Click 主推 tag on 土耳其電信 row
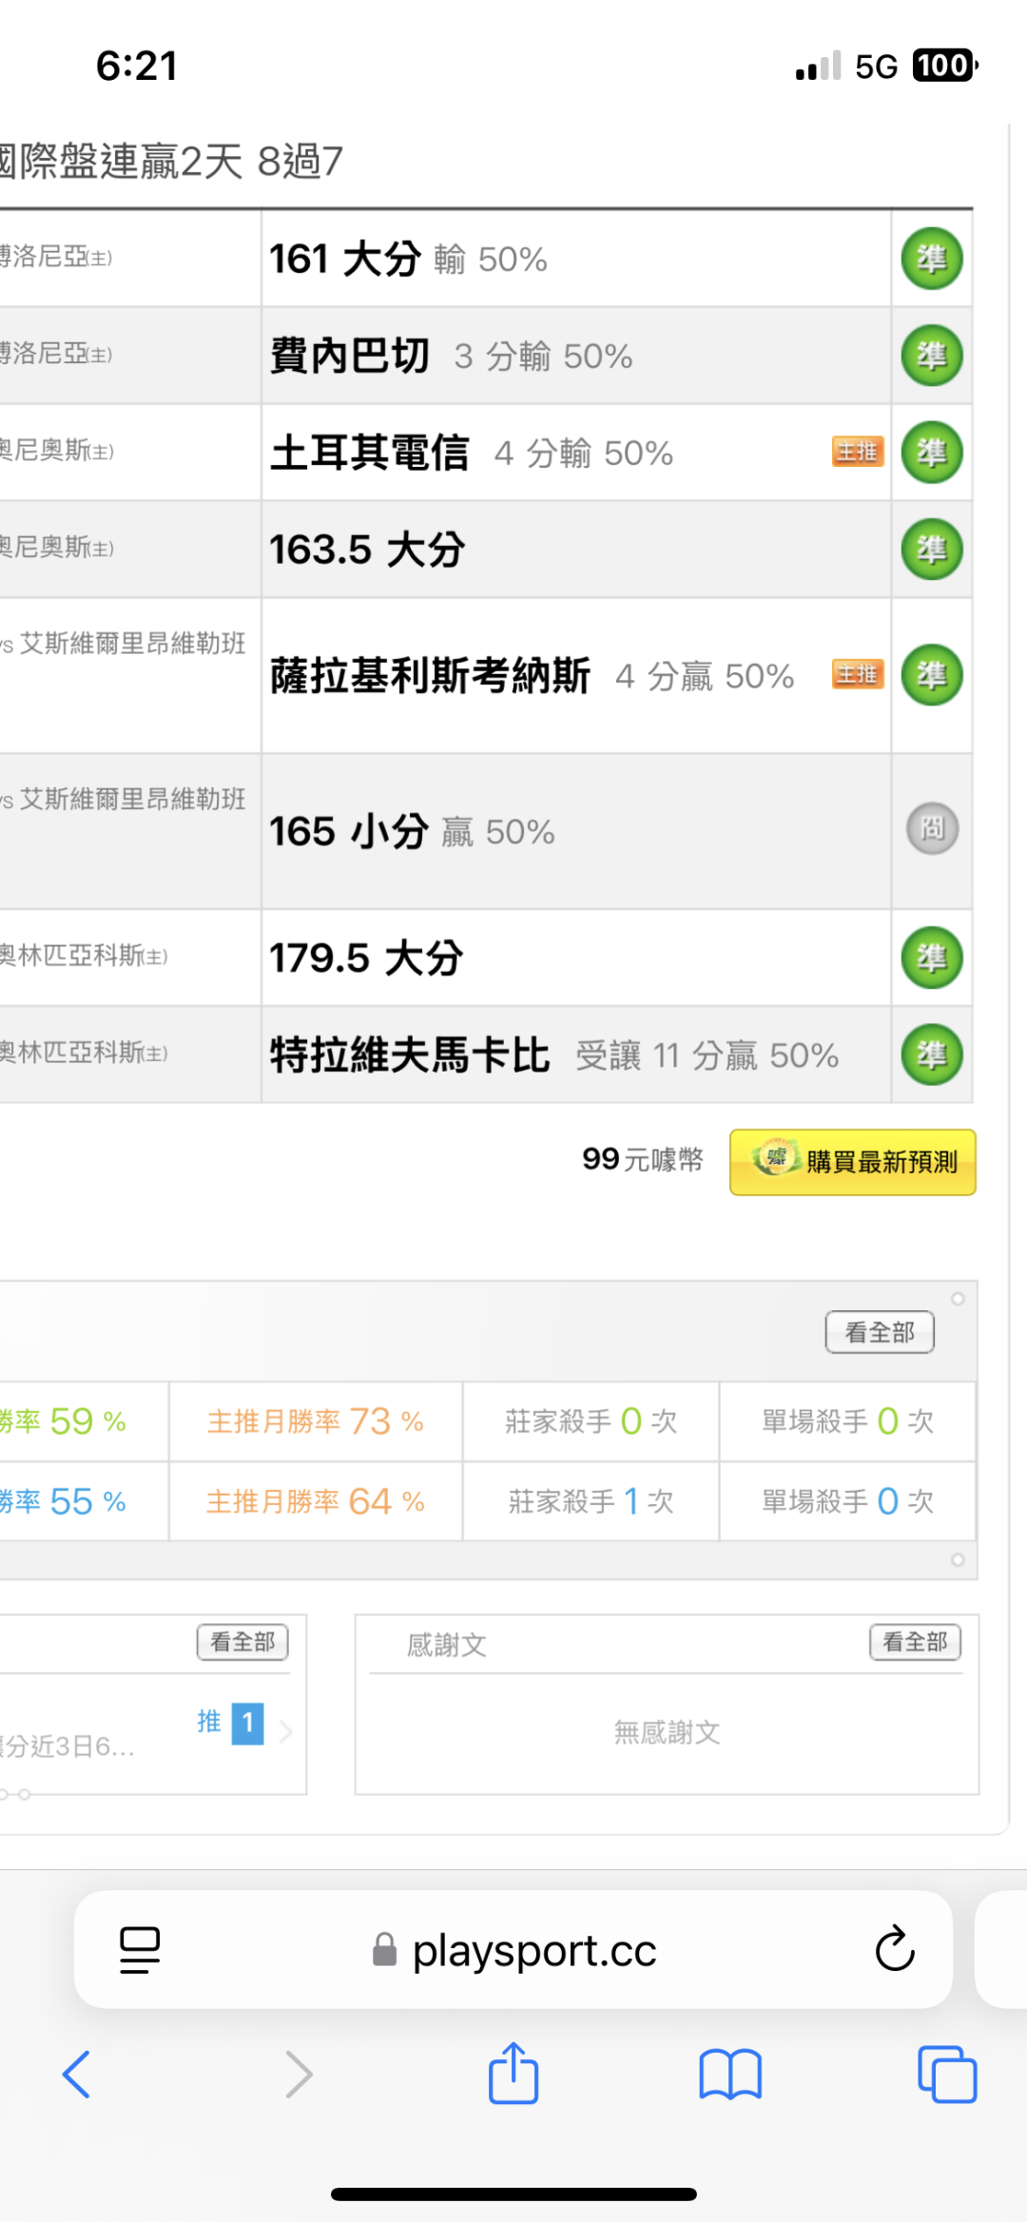The image size is (1027, 2222). click(857, 452)
